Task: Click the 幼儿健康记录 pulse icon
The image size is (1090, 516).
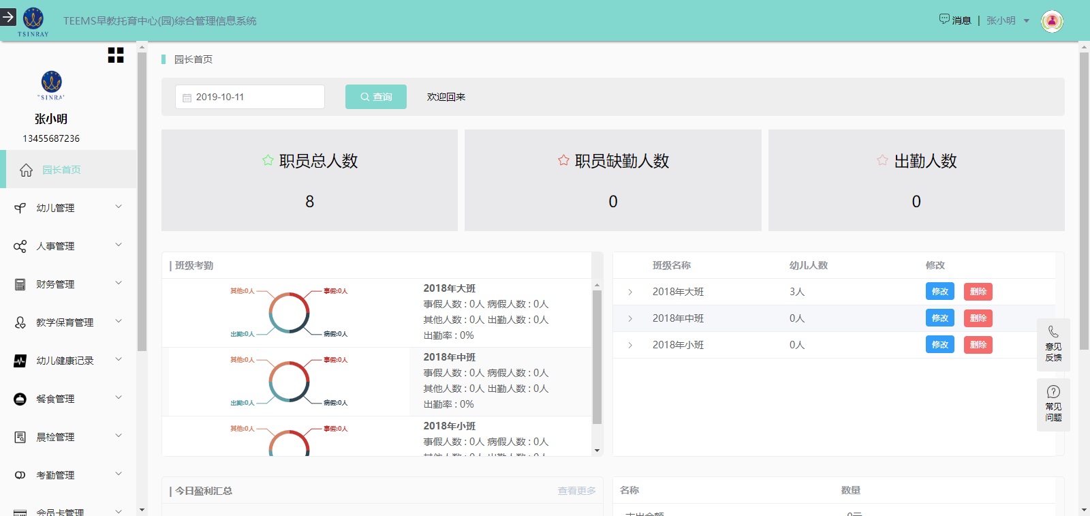Action: pyautogui.click(x=20, y=361)
